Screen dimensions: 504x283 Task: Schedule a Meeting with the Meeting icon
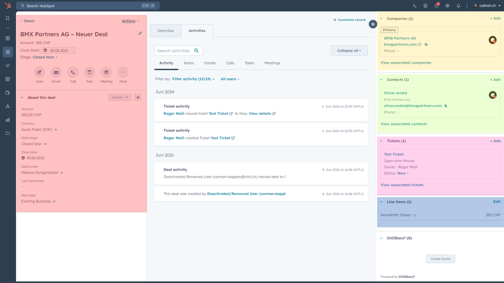(106, 72)
